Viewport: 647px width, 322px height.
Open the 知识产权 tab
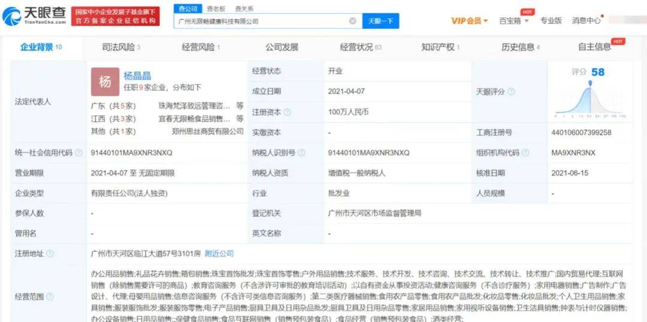(x=440, y=47)
